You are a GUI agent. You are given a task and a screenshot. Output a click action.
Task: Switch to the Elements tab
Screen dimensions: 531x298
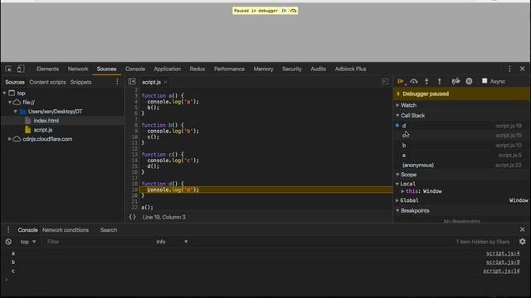[x=47, y=69]
